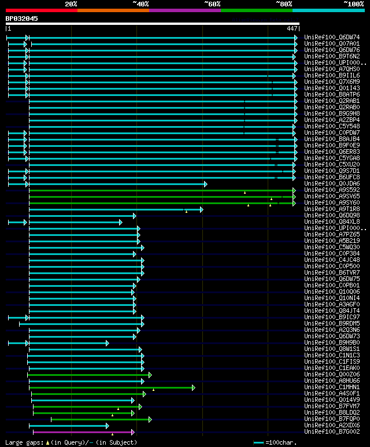
Task: Select the UniRef100_Q6DQ98 label
Action: click(x=332, y=215)
